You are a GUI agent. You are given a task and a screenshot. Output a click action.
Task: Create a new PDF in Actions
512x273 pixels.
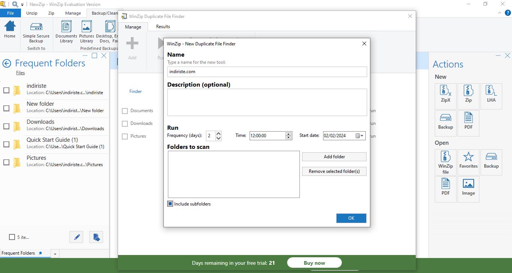(469, 123)
